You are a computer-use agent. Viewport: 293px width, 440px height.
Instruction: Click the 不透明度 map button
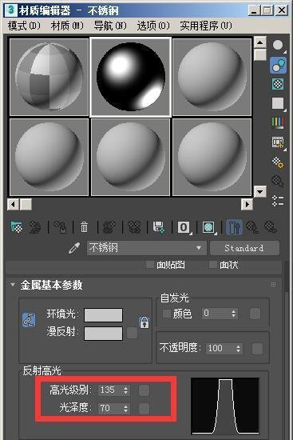[x=257, y=349]
